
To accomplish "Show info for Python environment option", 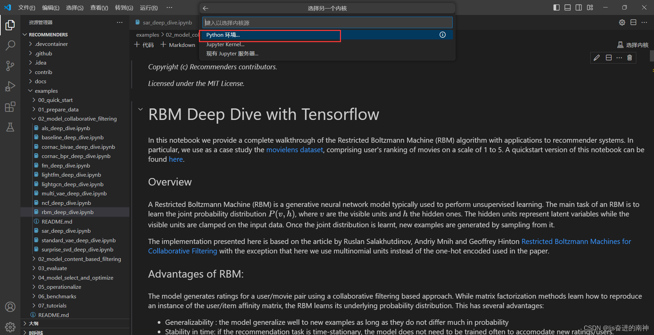I will click(x=442, y=35).
